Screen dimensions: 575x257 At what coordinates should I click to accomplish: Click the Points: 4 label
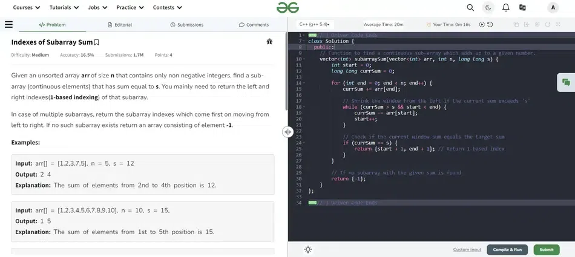coord(163,55)
